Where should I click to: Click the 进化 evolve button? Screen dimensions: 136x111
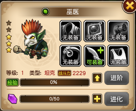(x=117, y=99)
